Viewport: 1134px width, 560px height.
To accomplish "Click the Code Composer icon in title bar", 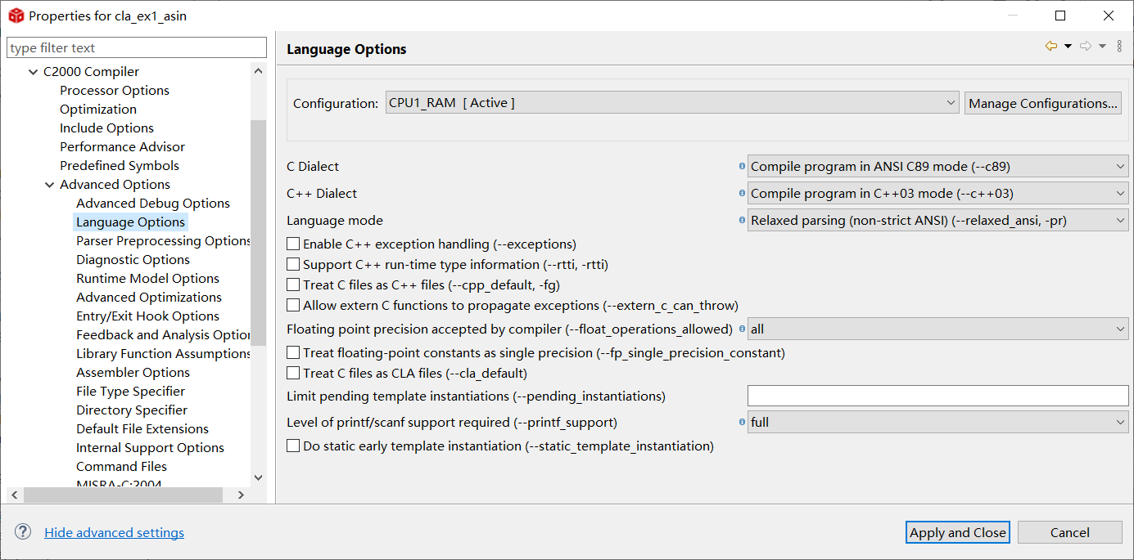I will 16,16.
